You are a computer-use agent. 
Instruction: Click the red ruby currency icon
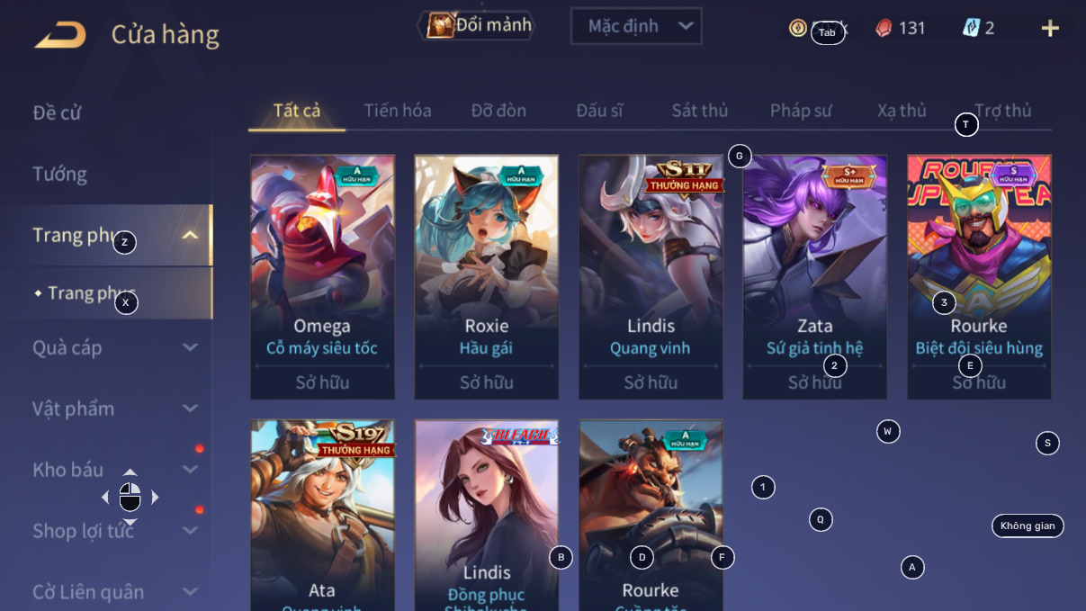884,28
